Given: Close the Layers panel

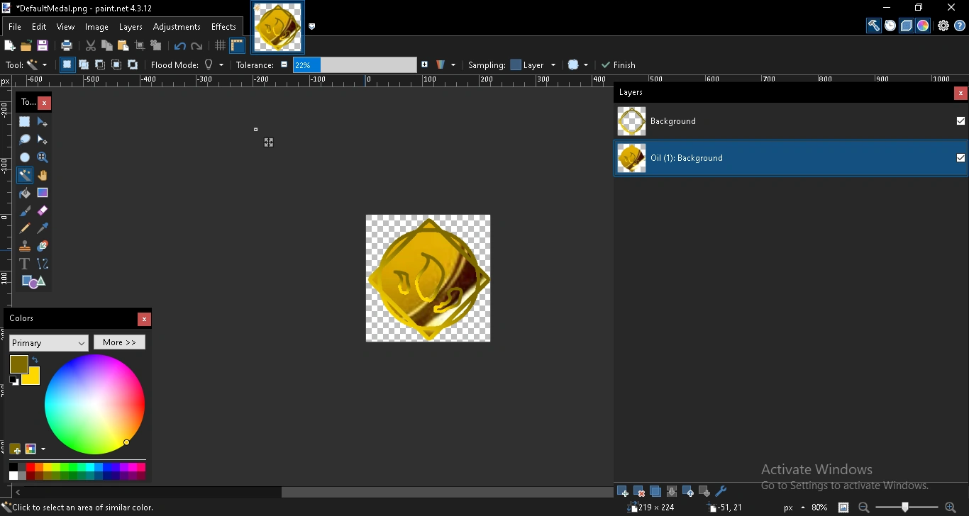Looking at the screenshot, I should click(960, 94).
